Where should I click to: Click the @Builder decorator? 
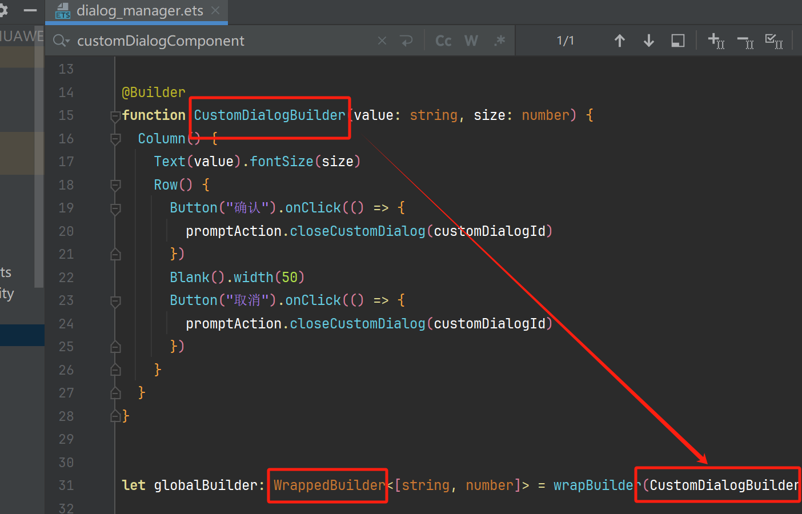pos(154,92)
